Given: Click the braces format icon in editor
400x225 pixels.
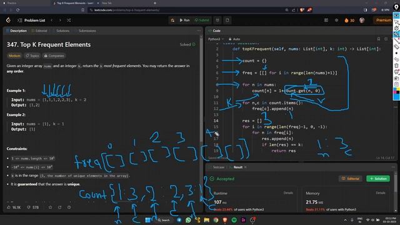Looking at the screenshot, I should tap(386, 39).
